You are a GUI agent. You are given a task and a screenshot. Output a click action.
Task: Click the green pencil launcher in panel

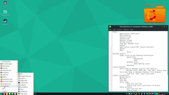[12, 94]
